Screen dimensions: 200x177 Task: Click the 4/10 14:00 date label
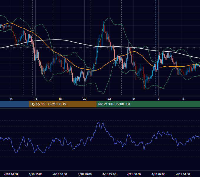click(x=11, y=174)
